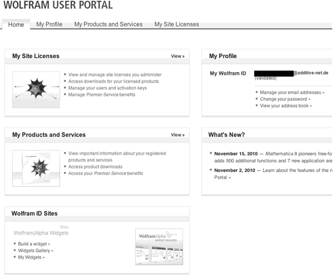Screen dimensions: 334x279
Task: Click the My Products and Services panel heading
Action: (49, 135)
